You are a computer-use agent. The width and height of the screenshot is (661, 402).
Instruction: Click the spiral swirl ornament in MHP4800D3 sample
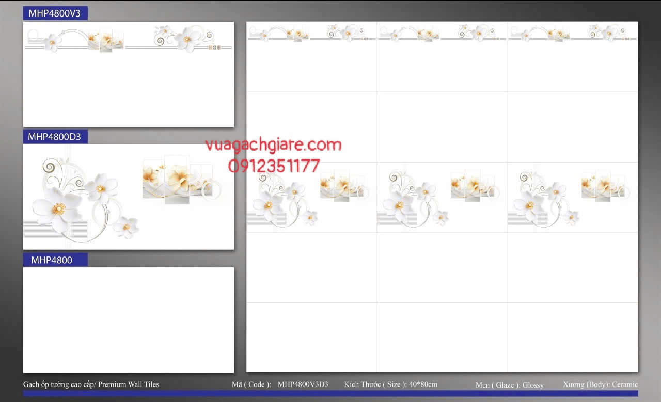50,166
